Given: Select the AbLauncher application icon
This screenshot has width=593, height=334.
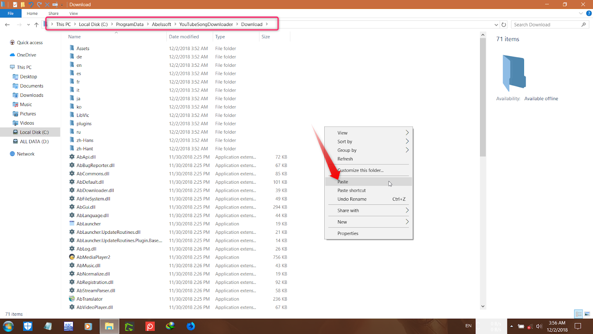Looking at the screenshot, I should [x=72, y=224].
